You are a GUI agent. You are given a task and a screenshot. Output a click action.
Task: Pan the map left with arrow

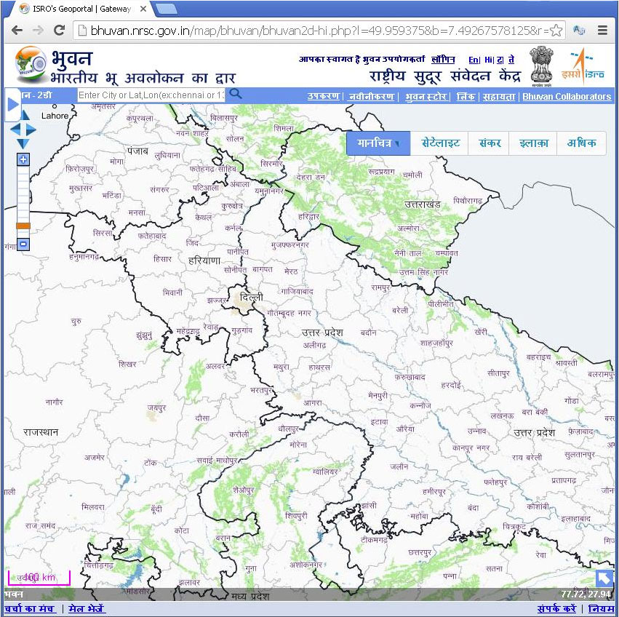coord(14,130)
